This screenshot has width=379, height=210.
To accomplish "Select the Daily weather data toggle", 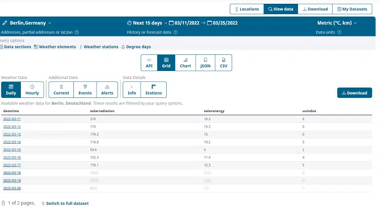I will pyautogui.click(x=11, y=89).
